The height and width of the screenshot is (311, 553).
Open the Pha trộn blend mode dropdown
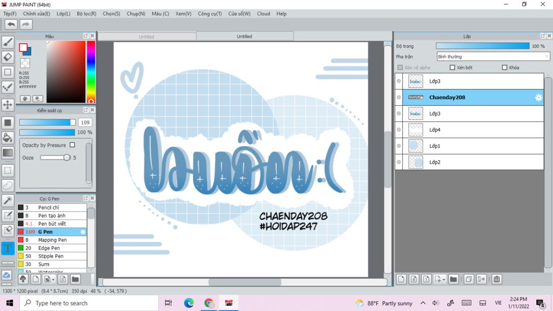(x=493, y=56)
